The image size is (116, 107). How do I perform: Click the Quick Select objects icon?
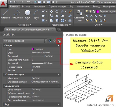tap(59, 41)
